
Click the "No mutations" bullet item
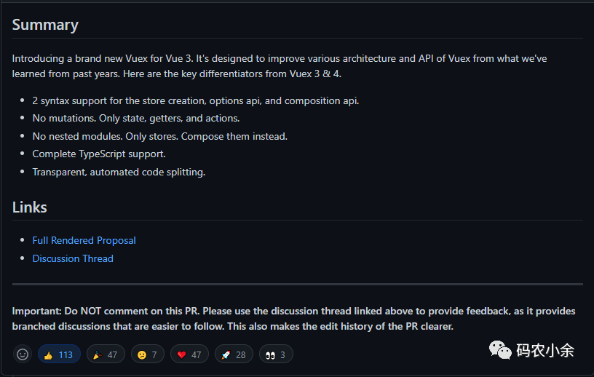(x=135, y=118)
